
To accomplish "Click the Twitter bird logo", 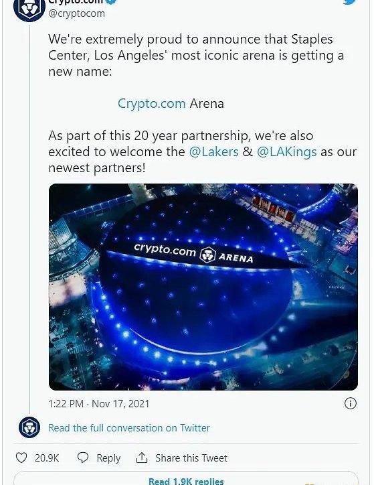I will [351, 2].
